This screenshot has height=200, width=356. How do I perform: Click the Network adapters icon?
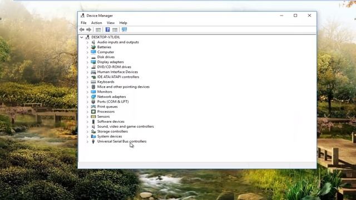click(x=93, y=97)
